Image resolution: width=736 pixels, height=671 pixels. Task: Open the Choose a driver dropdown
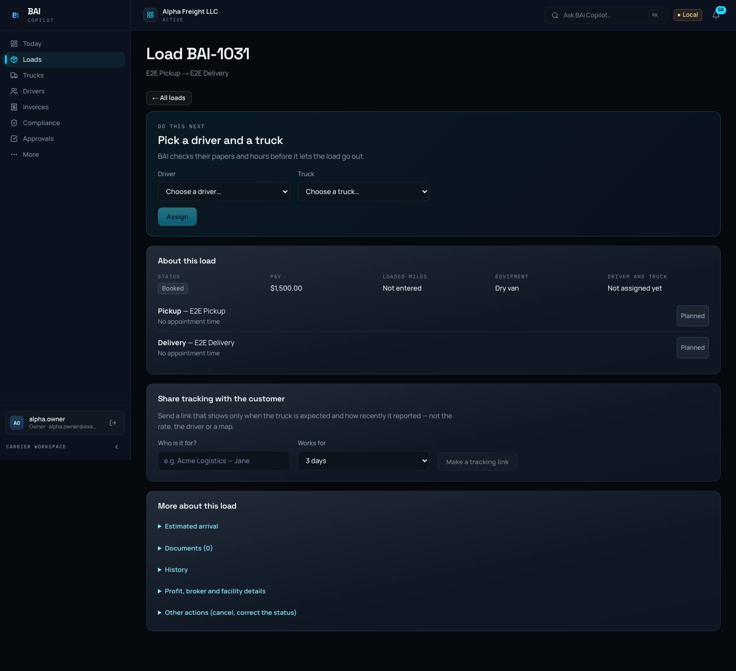(x=224, y=191)
